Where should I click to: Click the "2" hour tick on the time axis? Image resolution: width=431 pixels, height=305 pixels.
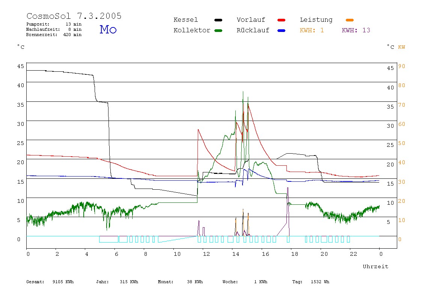tap(57, 254)
